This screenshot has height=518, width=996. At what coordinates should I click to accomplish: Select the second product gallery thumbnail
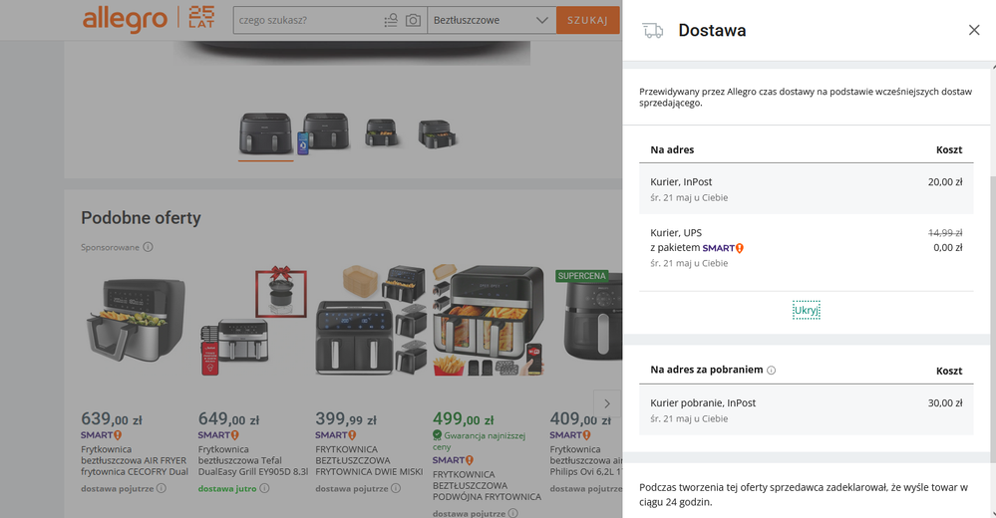pyautogui.click(x=324, y=132)
